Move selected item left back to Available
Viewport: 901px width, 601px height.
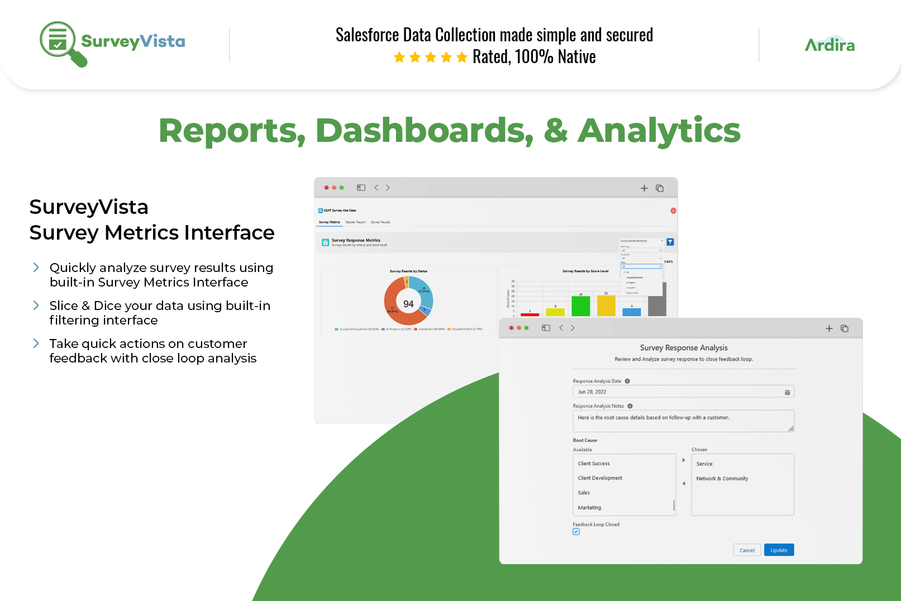(x=684, y=484)
